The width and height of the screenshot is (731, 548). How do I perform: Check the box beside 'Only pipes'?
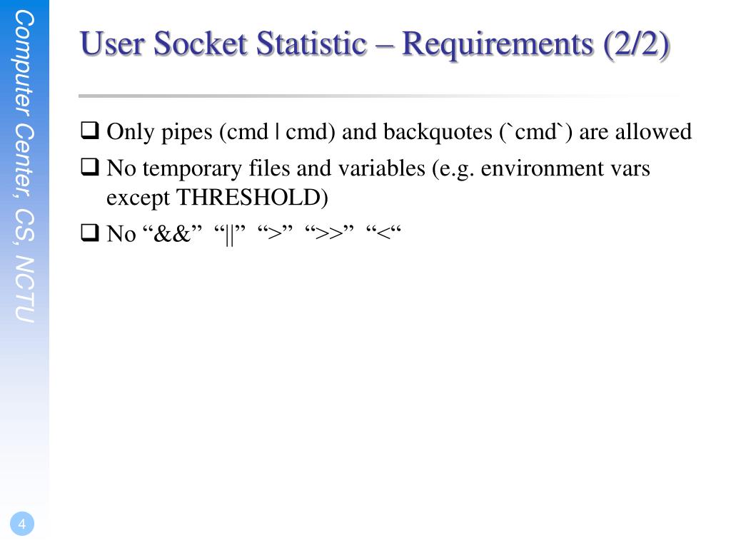[90, 131]
